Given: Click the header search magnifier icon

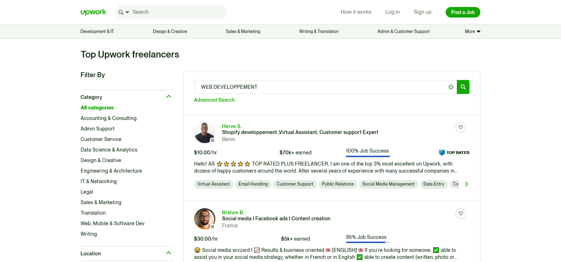Looking at the screenshot, I should click(x=121, y=12).
